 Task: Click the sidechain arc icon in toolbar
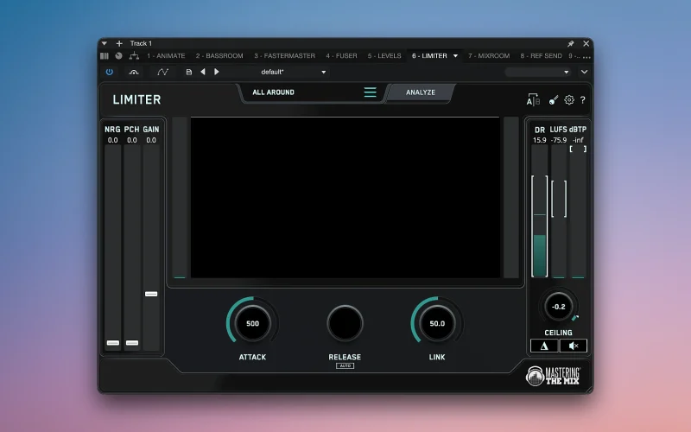pyautogui.click(x=134, y=72)
